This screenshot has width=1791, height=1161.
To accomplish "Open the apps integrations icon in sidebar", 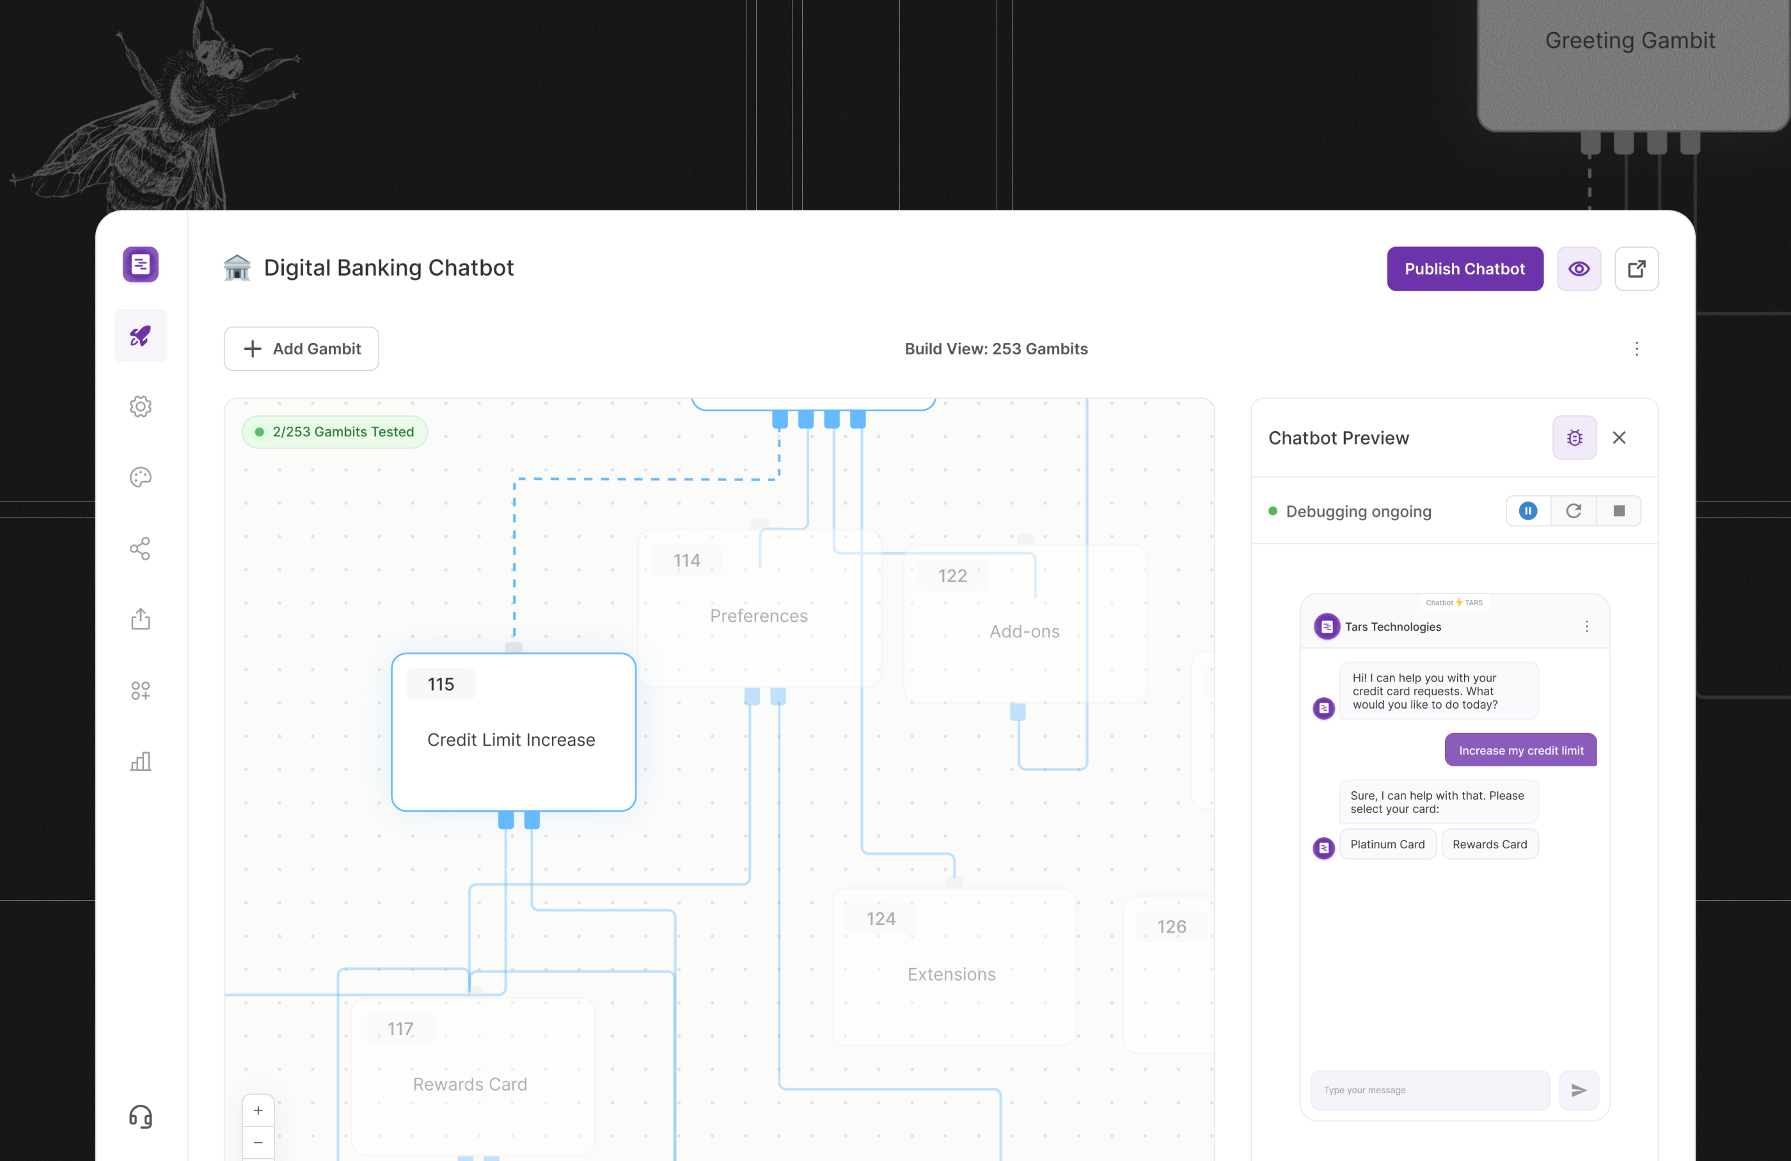I will point(140,690).
